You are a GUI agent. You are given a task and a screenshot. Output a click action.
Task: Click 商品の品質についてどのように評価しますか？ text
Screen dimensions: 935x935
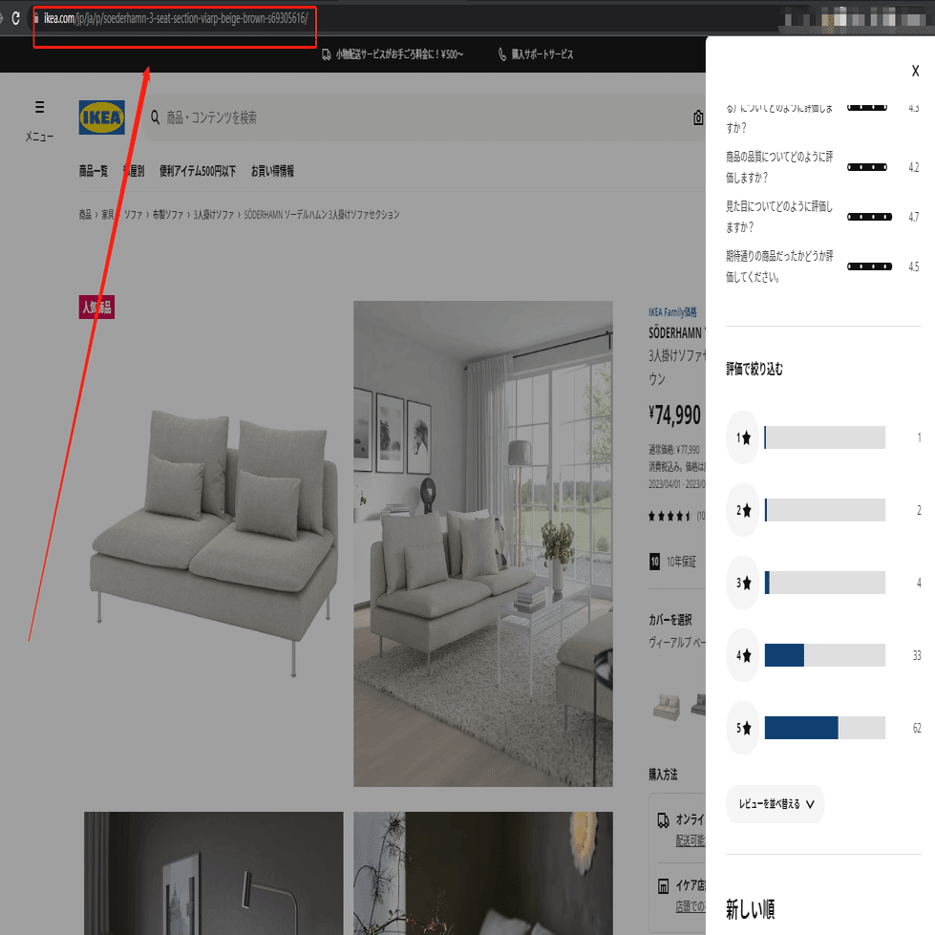(779, 167)
